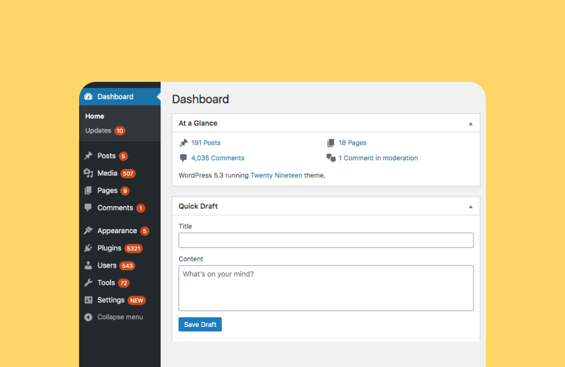565x367 pixels.
Task: Open the 1 Comment in moderation link
Action: pyautogui.click(x=378, y=158)
